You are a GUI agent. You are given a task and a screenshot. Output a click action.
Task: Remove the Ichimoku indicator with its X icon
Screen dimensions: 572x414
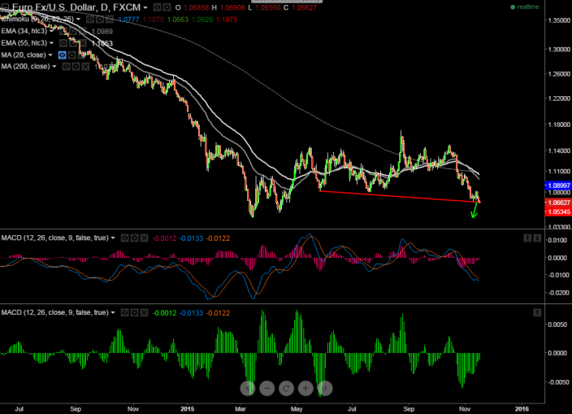point(109,20)
